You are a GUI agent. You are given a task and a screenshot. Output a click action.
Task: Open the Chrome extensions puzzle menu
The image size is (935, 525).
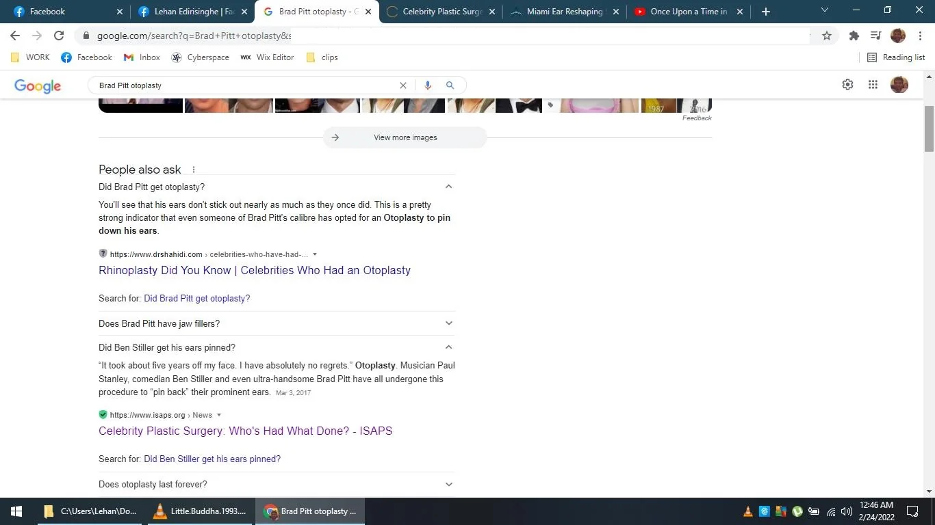coord(854,36)
